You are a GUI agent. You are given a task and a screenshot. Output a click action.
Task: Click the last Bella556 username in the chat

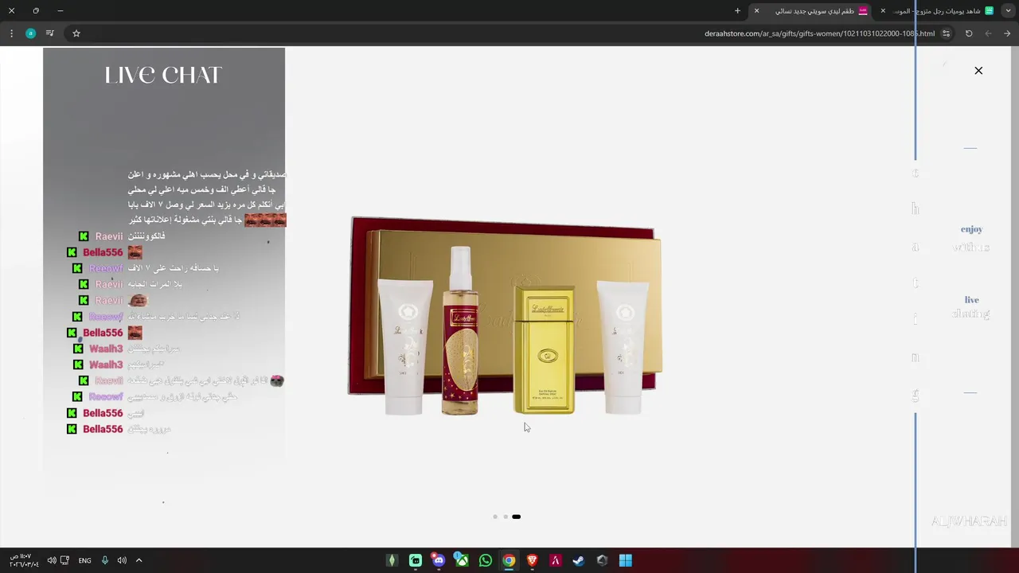(103, 429)
